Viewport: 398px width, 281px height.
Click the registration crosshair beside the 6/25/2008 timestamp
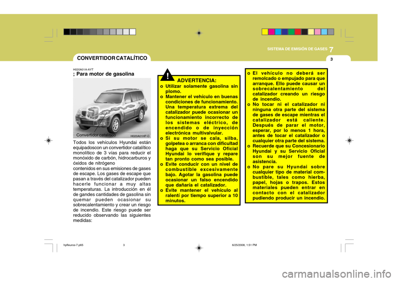pyautogui.click(x=199, y=248)
